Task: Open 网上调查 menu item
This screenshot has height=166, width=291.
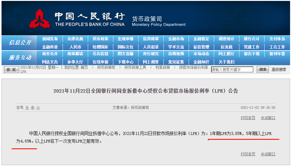Action: [151, 62]
